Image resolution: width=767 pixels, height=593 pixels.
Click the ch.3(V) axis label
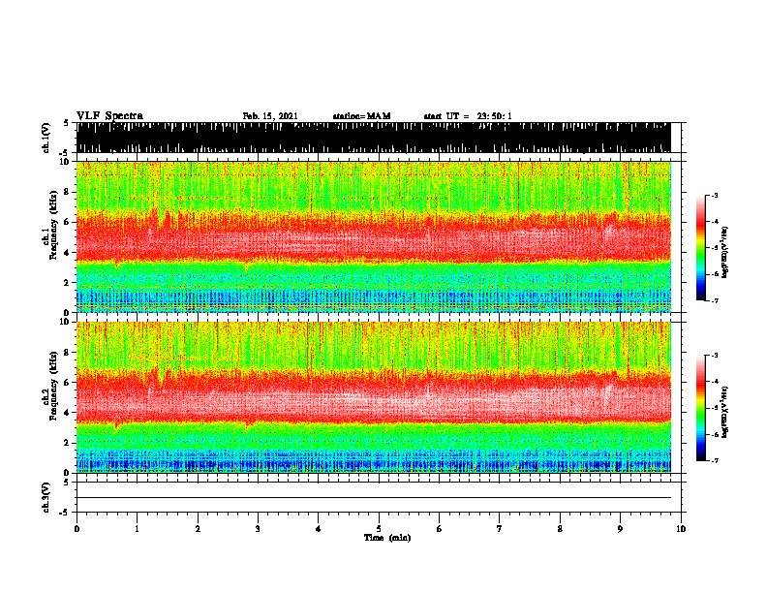pos(46,497)
